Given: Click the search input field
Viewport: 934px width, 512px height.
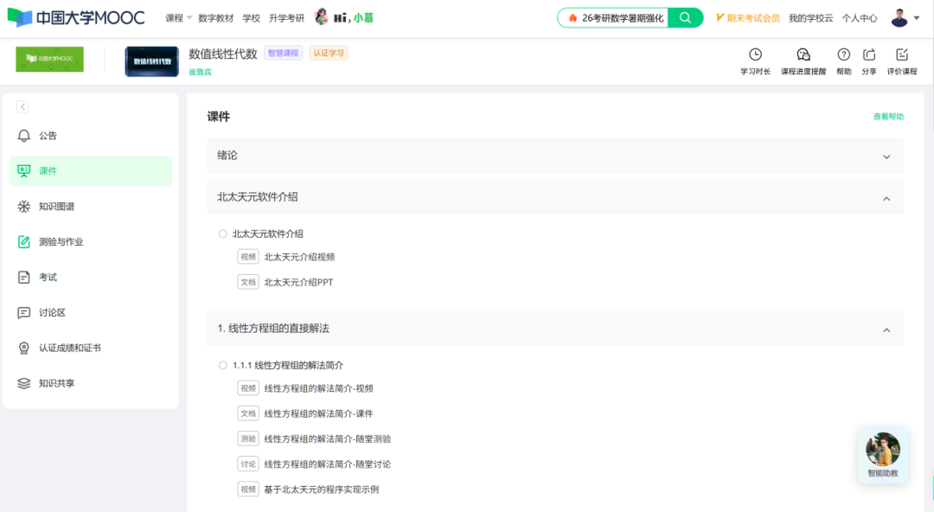Looking at the screenshot, I should pos(621,17).
